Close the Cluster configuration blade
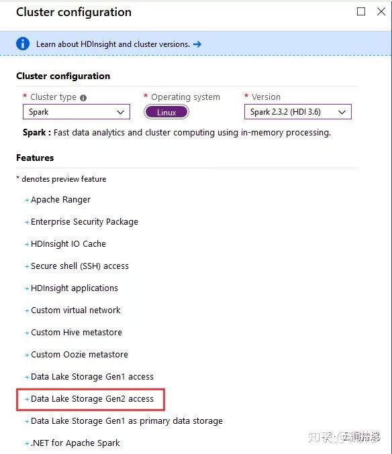The height and width of the screenshot is (454, 392). pyautogui.click(x=381, y=11)
